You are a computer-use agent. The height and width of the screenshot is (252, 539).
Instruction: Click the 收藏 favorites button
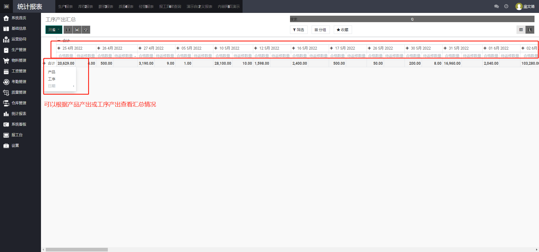tap(342, 30)
